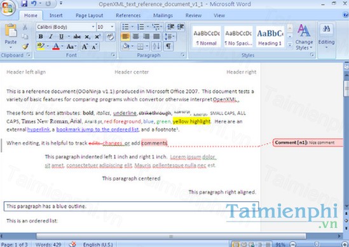Image resolution: width=349 pixels, height=247 pixels.
Task: Click Shrink Font icon
Action: click(94, 46)
